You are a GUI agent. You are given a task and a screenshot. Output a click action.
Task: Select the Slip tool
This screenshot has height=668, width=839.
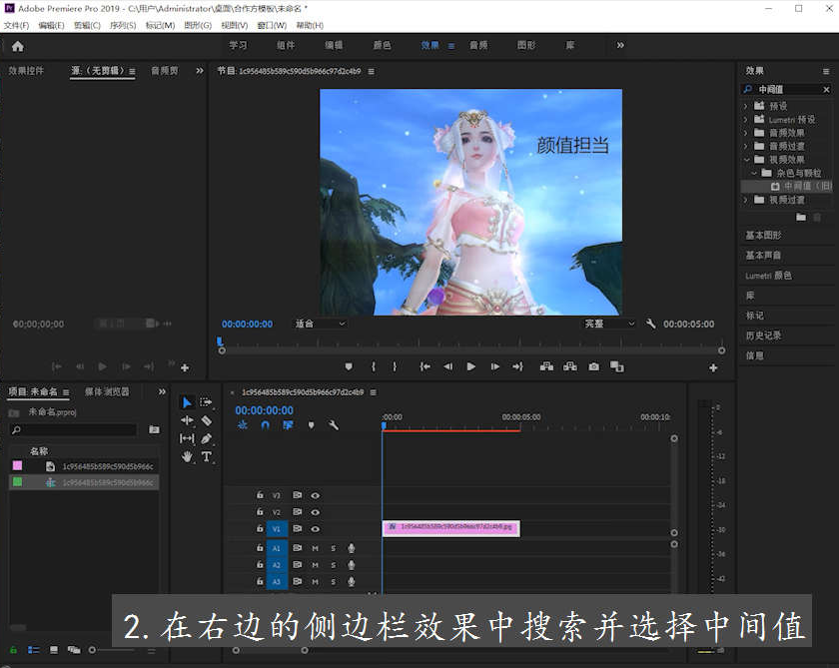pos(187,438)
